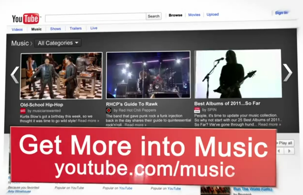Click Best Albums of 2011...So Far title
Image resolution: width=303 pixels, height=195 pixels.
(227, 104)
